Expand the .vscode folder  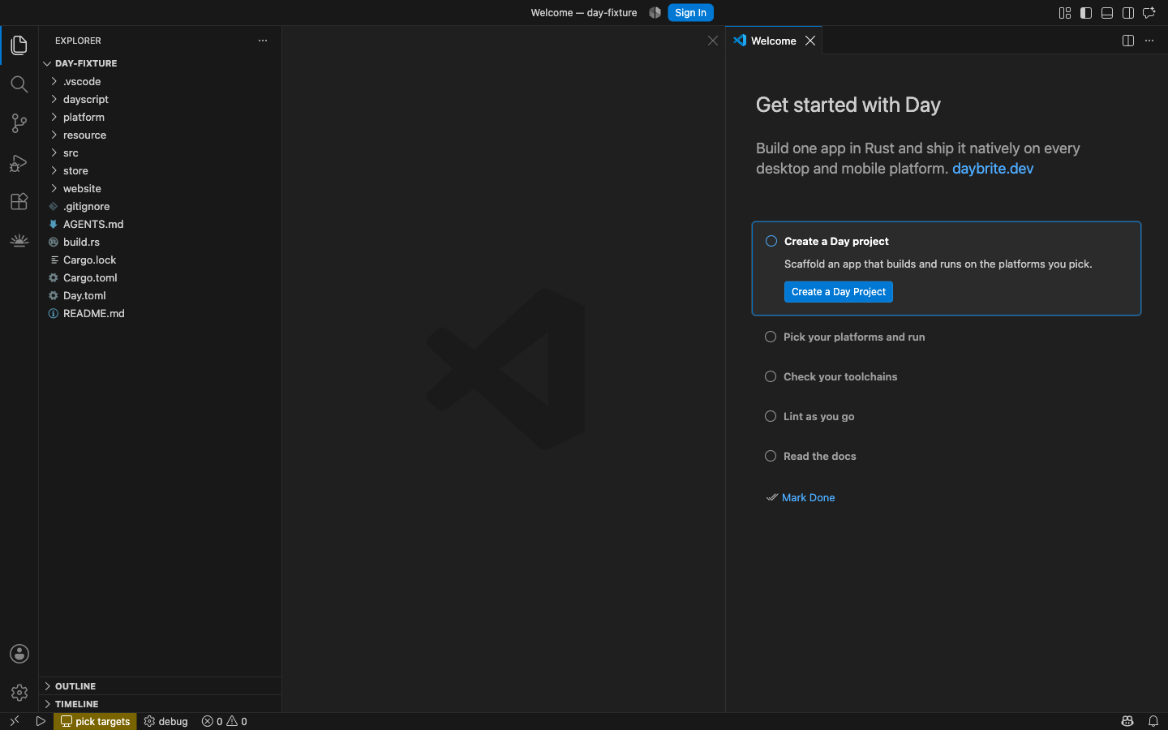coord(160,81)
